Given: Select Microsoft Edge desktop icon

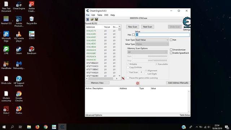Looking at the screenshot, I should pyautogui.click(x=6, y=36).
